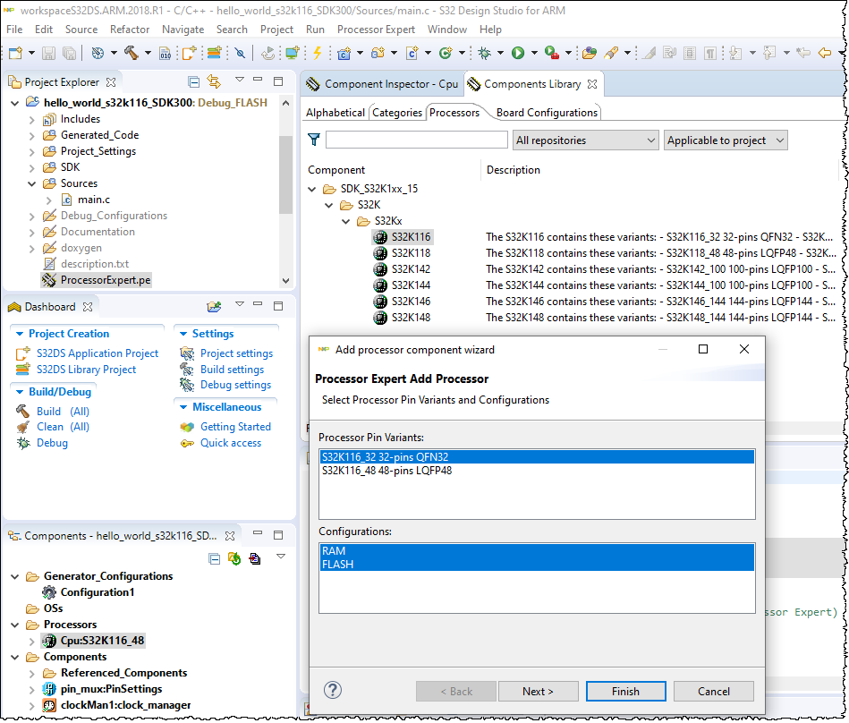Click the green bug Debug icon in toolbar
849x723 pixels.
coord(485,53)
